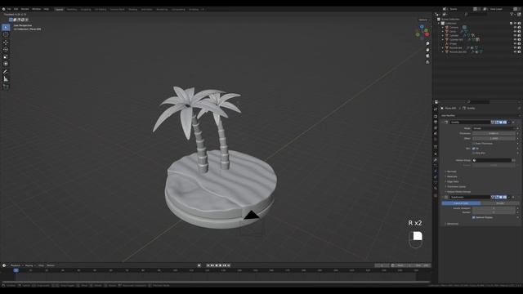
Task: Open the Render menu
Action: coord(25,9)
